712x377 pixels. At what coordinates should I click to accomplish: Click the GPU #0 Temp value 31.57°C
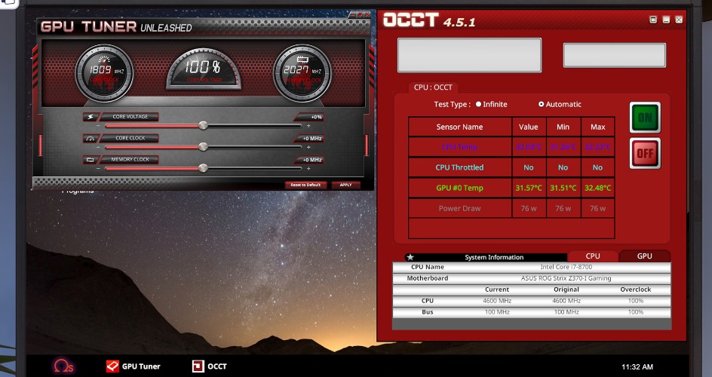tap(529, 188)
